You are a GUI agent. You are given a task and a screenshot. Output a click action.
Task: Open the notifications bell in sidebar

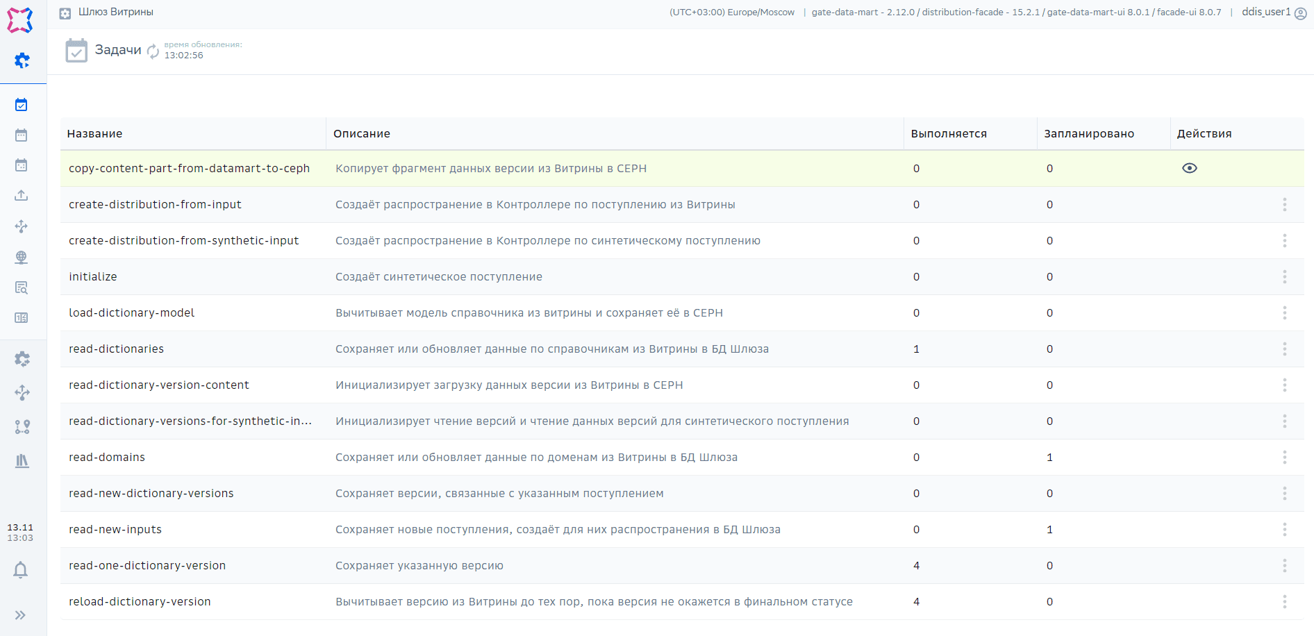point(21,570)
